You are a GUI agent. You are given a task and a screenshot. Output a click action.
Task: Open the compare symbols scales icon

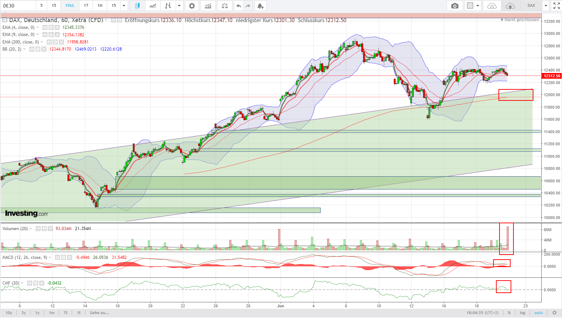(x=225, y=6)
